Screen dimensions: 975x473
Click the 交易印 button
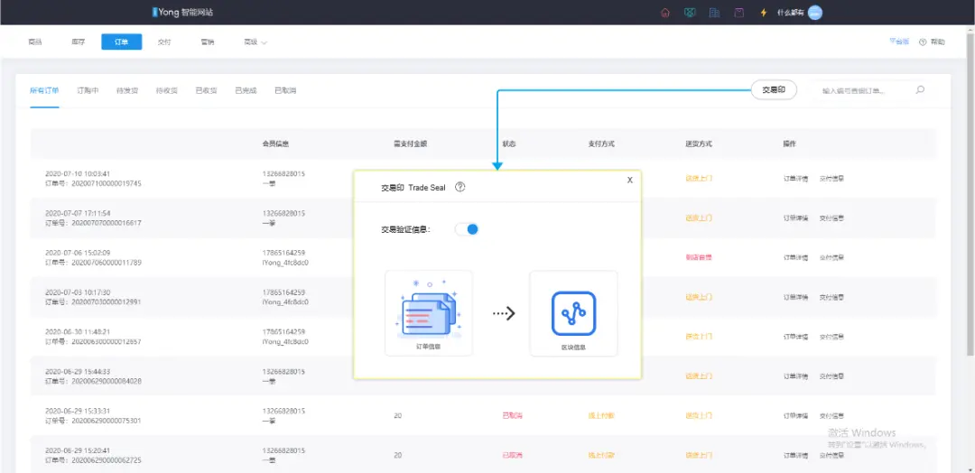pos(774,90)
